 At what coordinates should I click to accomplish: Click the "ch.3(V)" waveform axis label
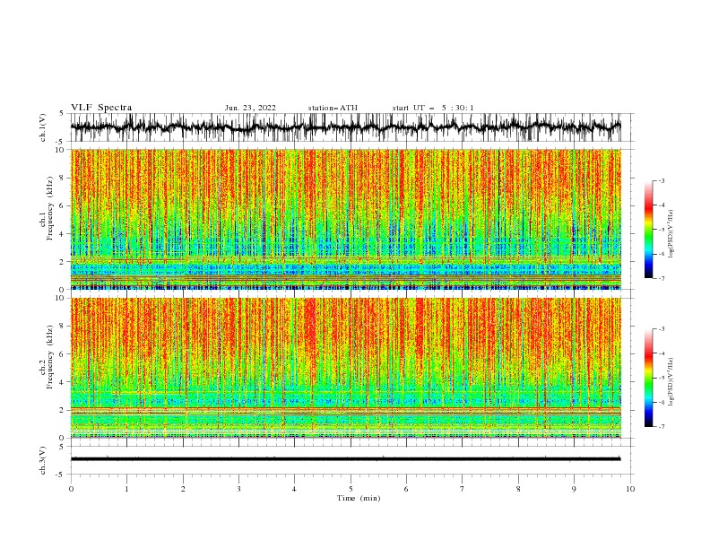click(43, 460)
